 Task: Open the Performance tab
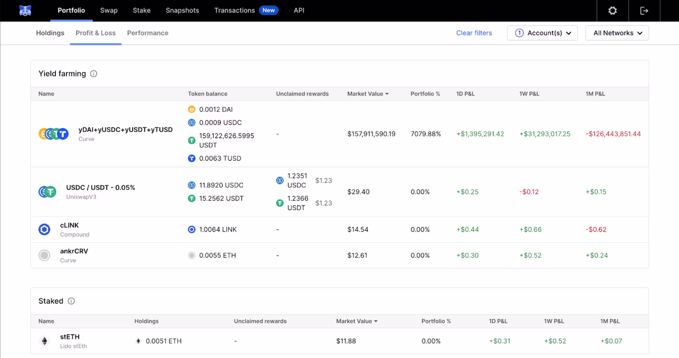click(x=148, y=33)
